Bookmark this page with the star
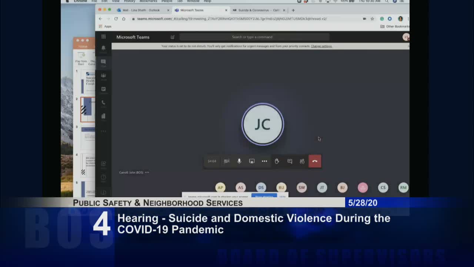474x267 pixels. (x=372, y=19)
